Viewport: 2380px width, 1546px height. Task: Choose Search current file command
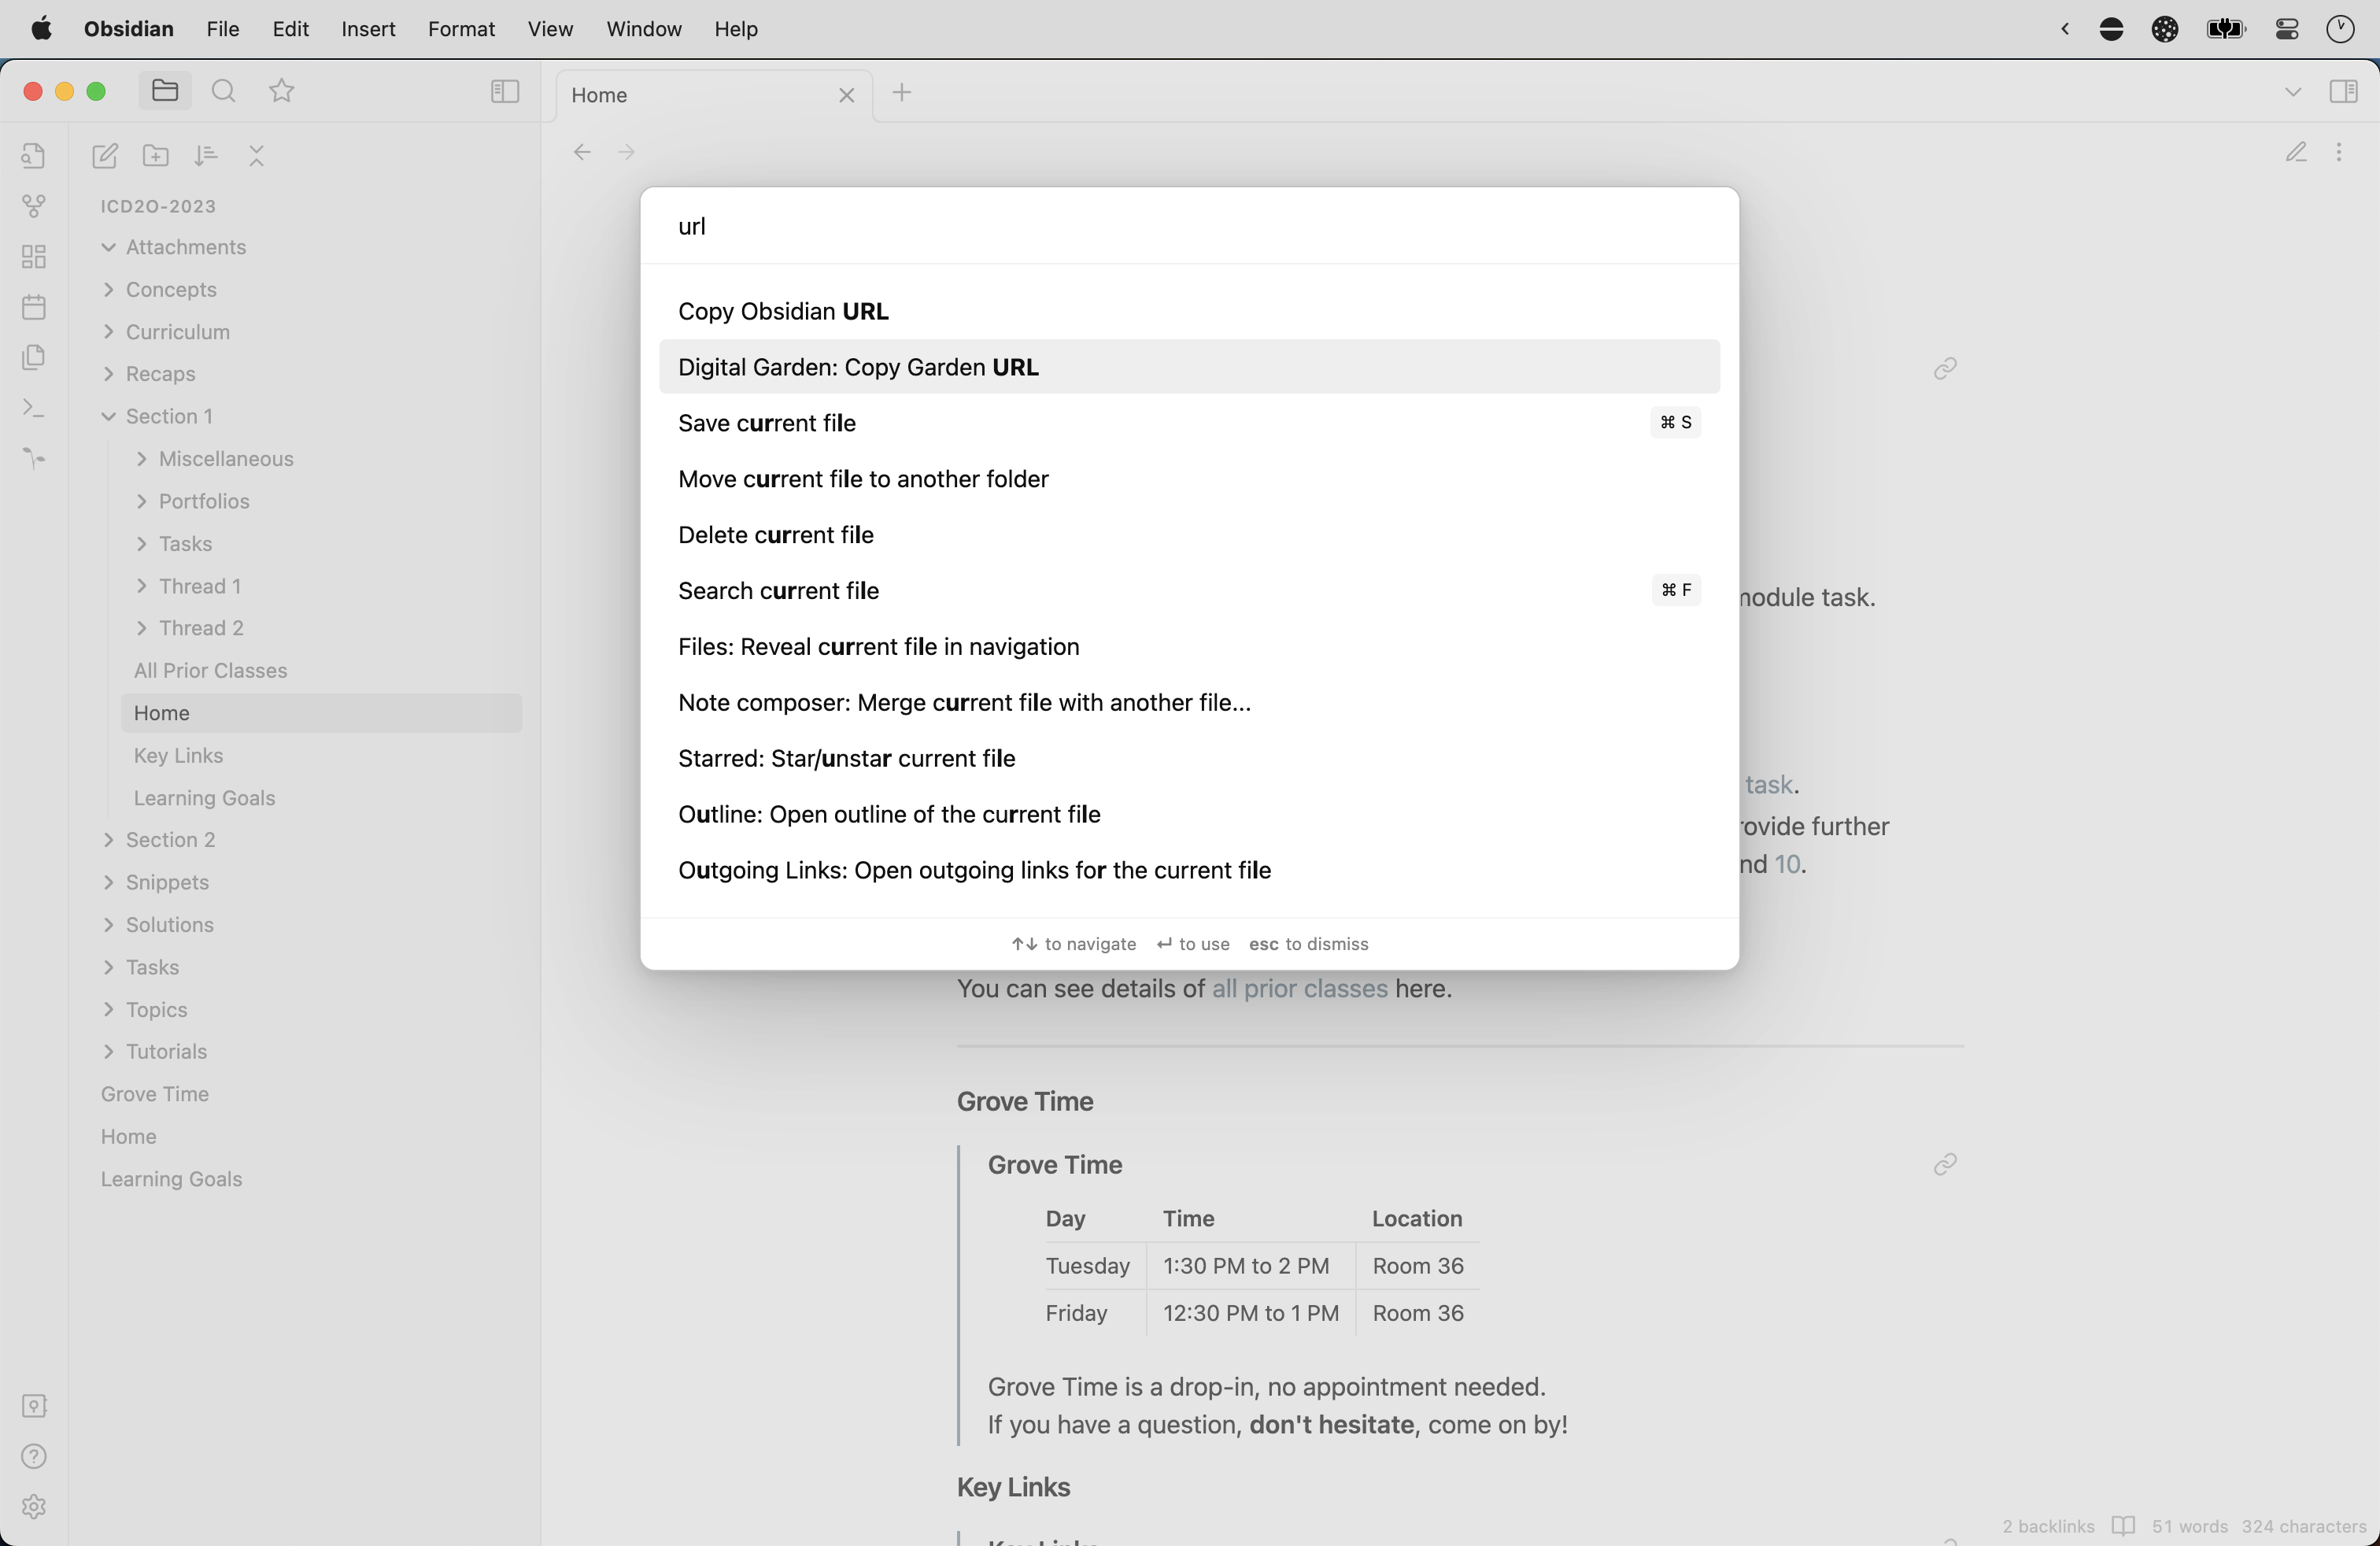coord(1189,591)
